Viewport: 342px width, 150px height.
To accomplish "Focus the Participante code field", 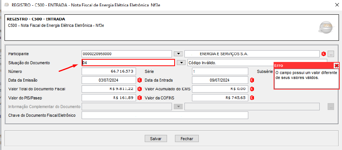I will [127, 54].
